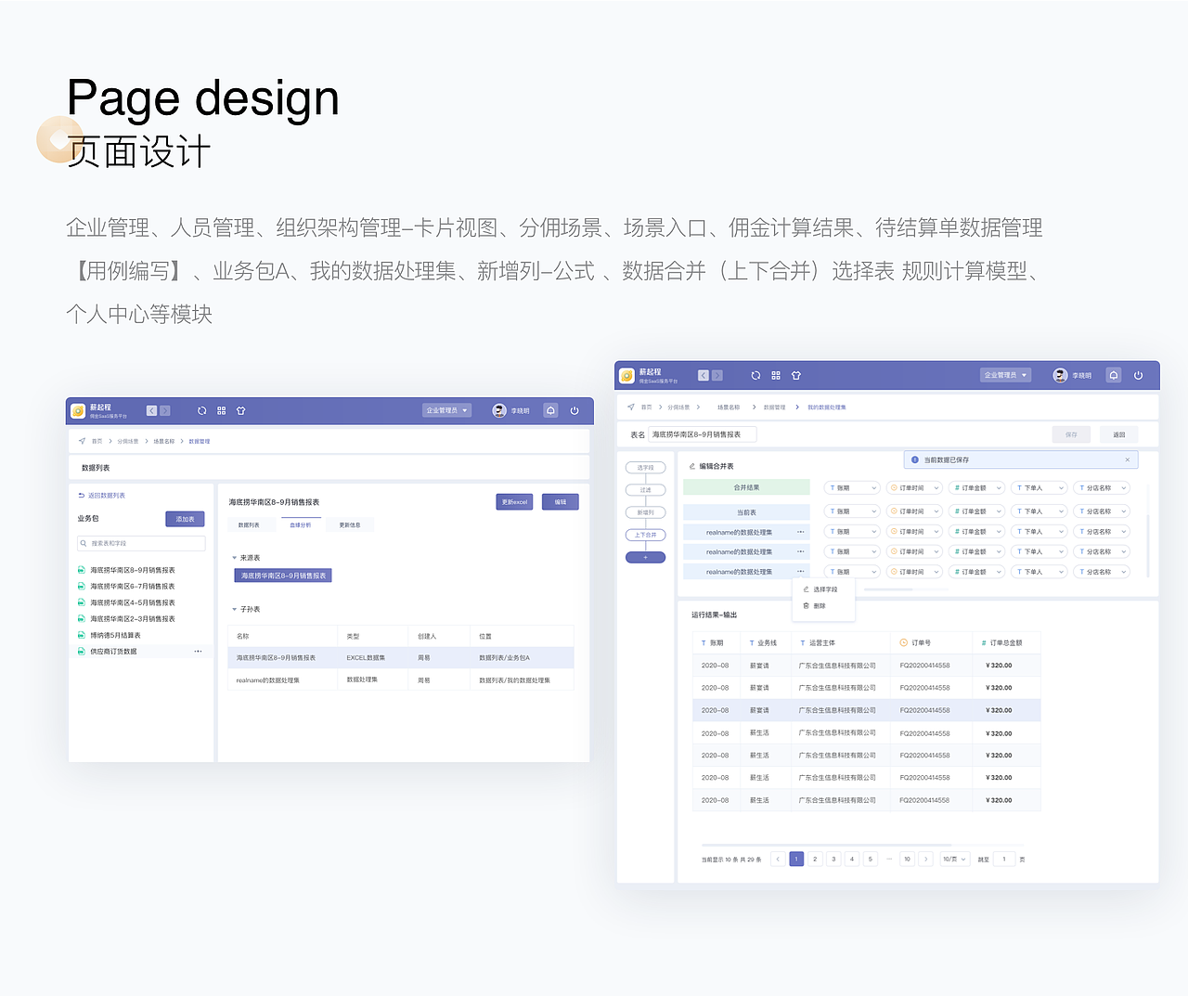Switch to the 更新信息 tab

click(x=350, y=525)
